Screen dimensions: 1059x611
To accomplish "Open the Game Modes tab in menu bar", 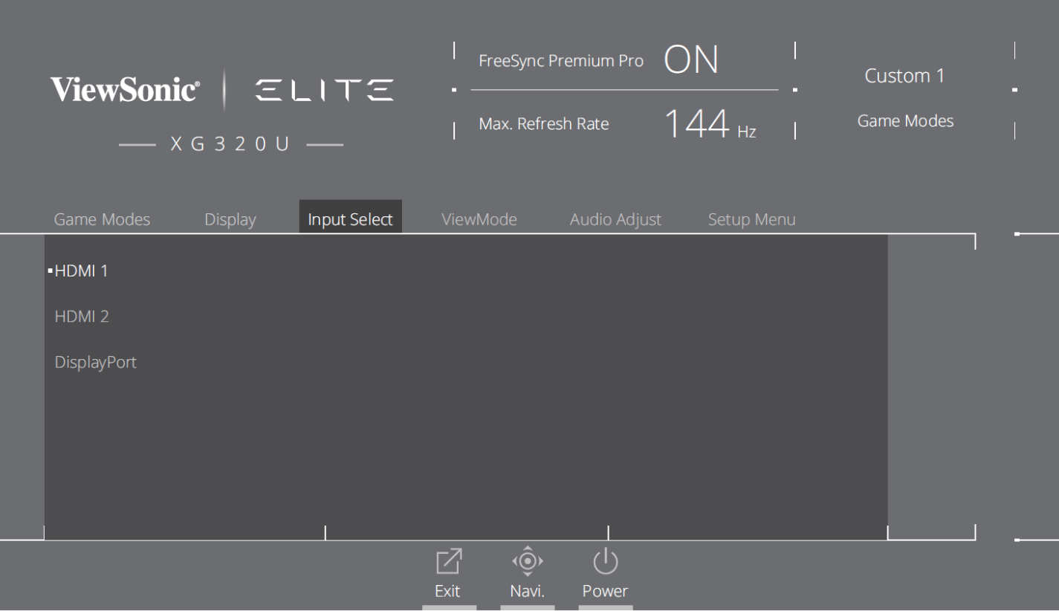I will click(x=102, y=219).
